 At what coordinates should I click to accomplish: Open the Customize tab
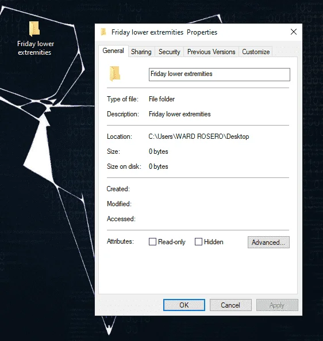[256, 52]
